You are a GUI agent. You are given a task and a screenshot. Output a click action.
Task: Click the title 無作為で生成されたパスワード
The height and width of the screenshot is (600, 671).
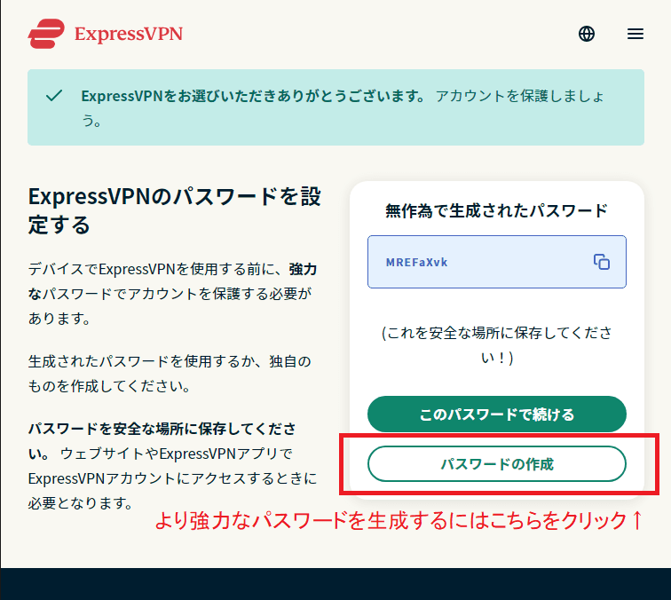point(496,210)
